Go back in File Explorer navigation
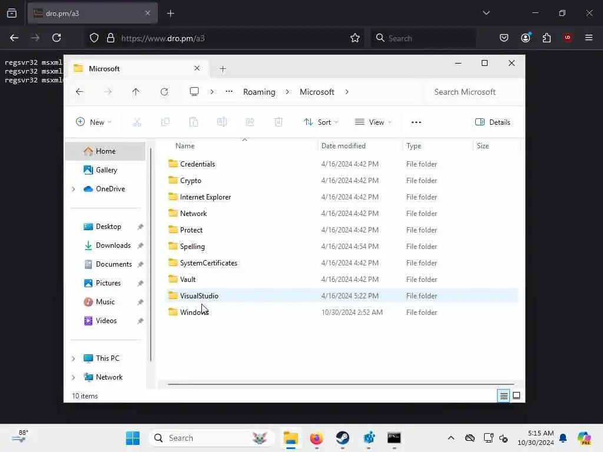Image resolution: width=603 pixels, height=452 pixels. pyautogui.click(x=79, y=92)
